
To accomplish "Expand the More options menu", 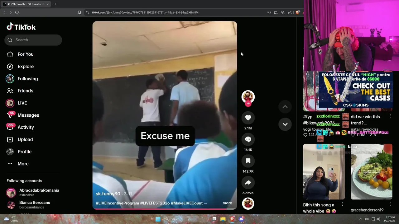I will click(x=18, y=164).
